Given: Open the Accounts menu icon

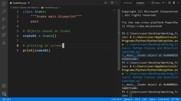Looking at the screenshot, I should point(4,86).
